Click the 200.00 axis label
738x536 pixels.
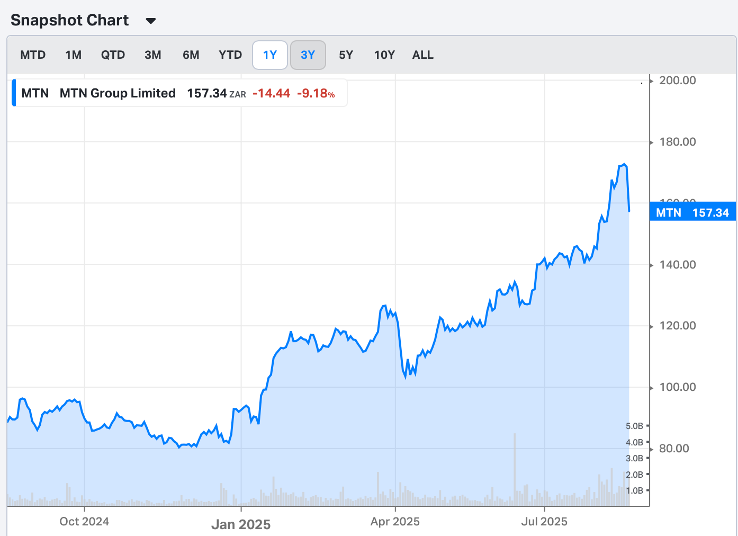pos(678,81)
